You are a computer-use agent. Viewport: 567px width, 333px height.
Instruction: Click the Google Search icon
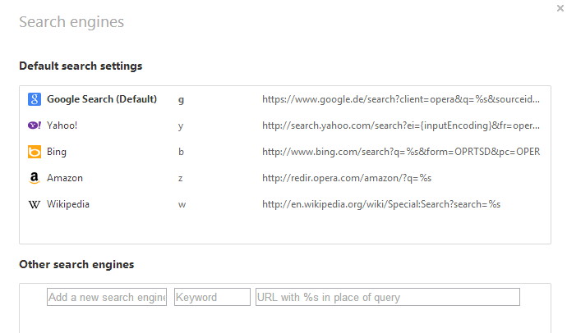(35, 99)
